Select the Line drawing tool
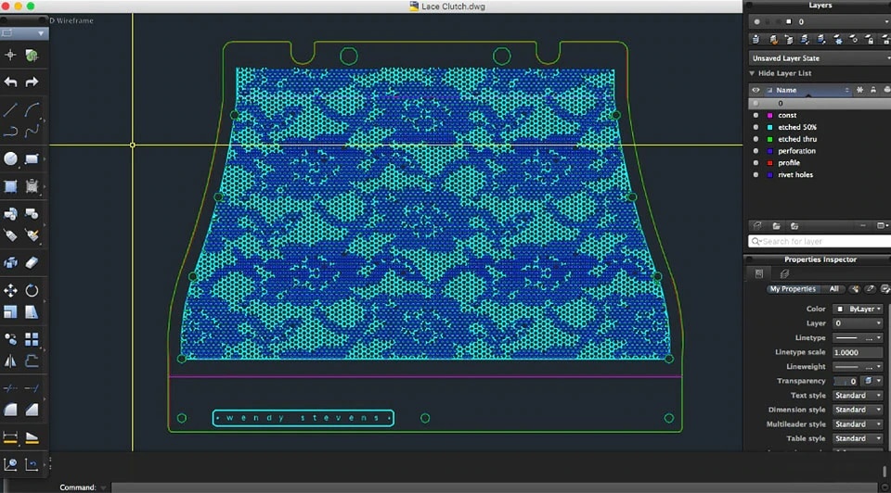 10,109
